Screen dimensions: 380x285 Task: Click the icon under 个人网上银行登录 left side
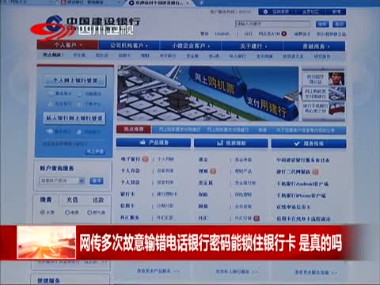(51, 93)
